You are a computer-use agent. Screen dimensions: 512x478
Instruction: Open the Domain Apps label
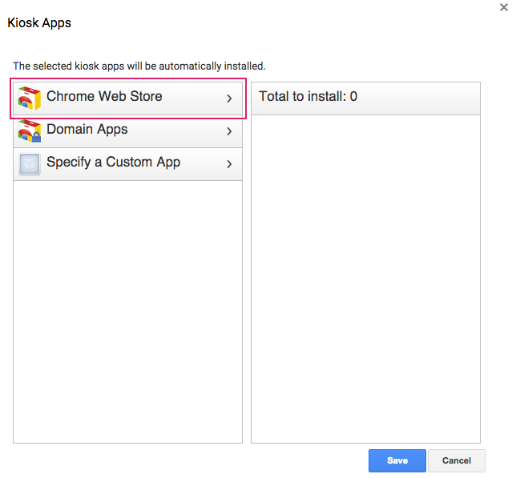(87, 130)
